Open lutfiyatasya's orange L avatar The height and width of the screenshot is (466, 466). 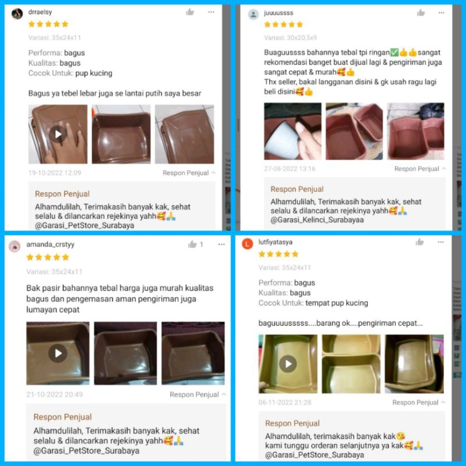(x=247, y=243)
